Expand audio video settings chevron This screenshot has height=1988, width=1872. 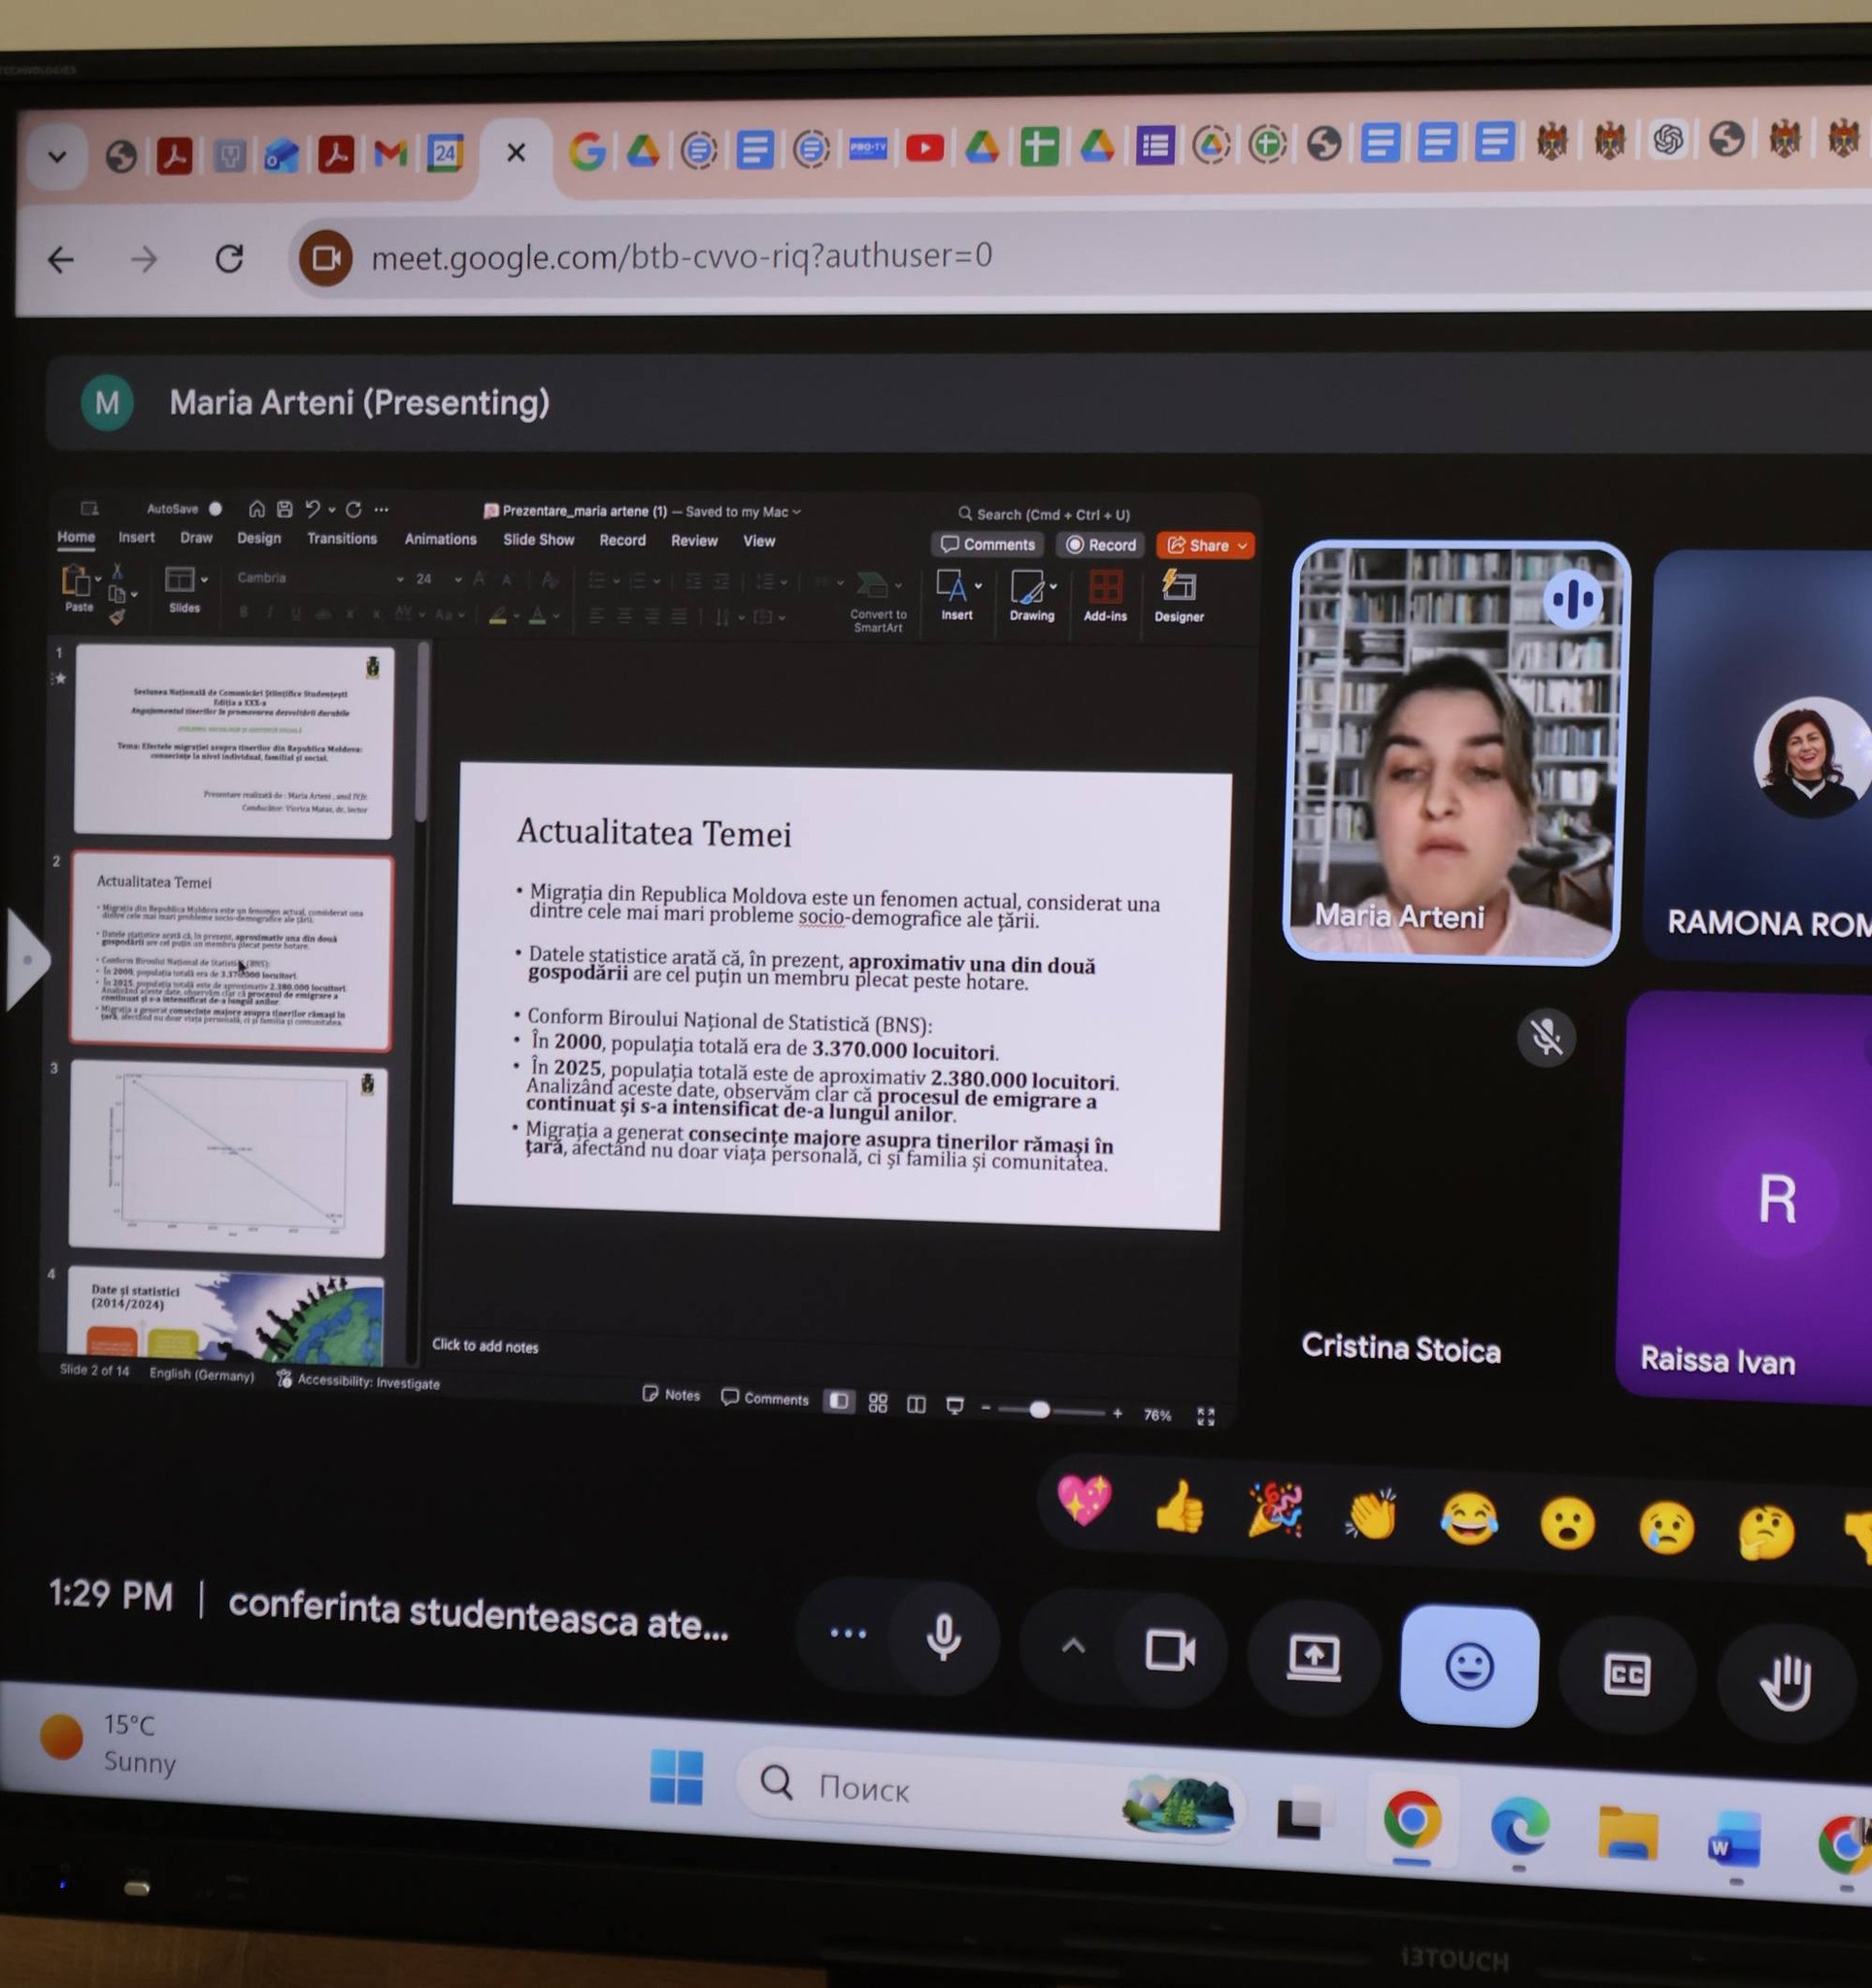coord(1073,1645)
